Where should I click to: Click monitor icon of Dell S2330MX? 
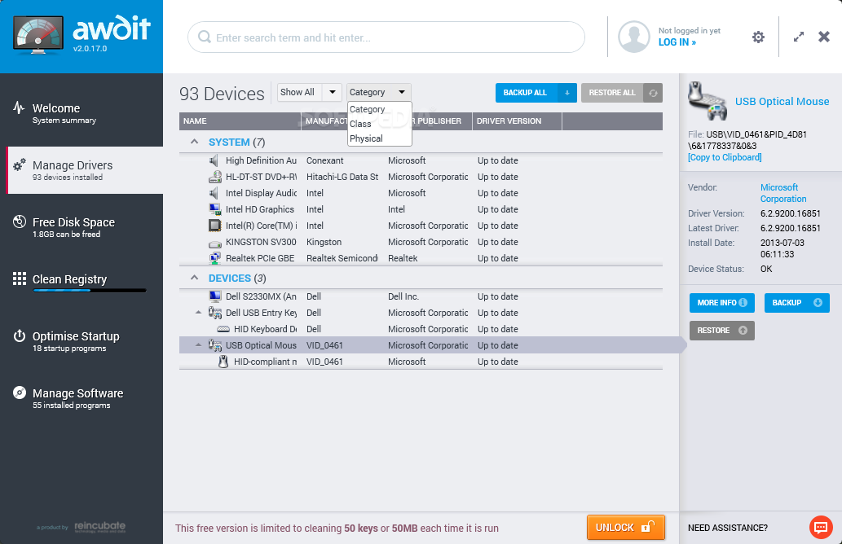tap(215, 296)
